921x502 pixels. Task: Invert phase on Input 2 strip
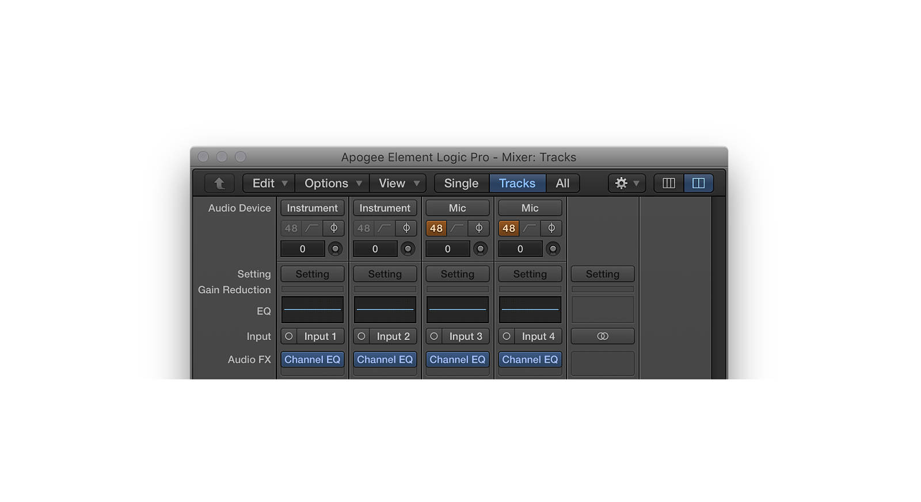[x=406, y=228]
